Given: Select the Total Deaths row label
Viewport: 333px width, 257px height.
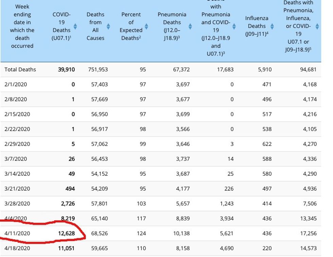Looking at the screenshot, I should (x=20, y=69).
